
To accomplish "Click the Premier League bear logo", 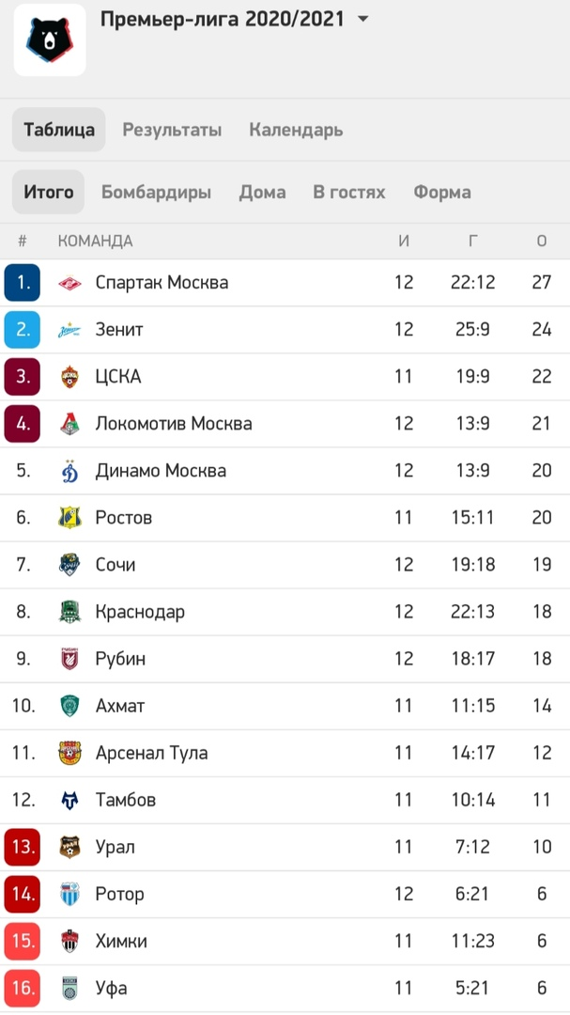I will pyautogui.click(x=50, y=39).
